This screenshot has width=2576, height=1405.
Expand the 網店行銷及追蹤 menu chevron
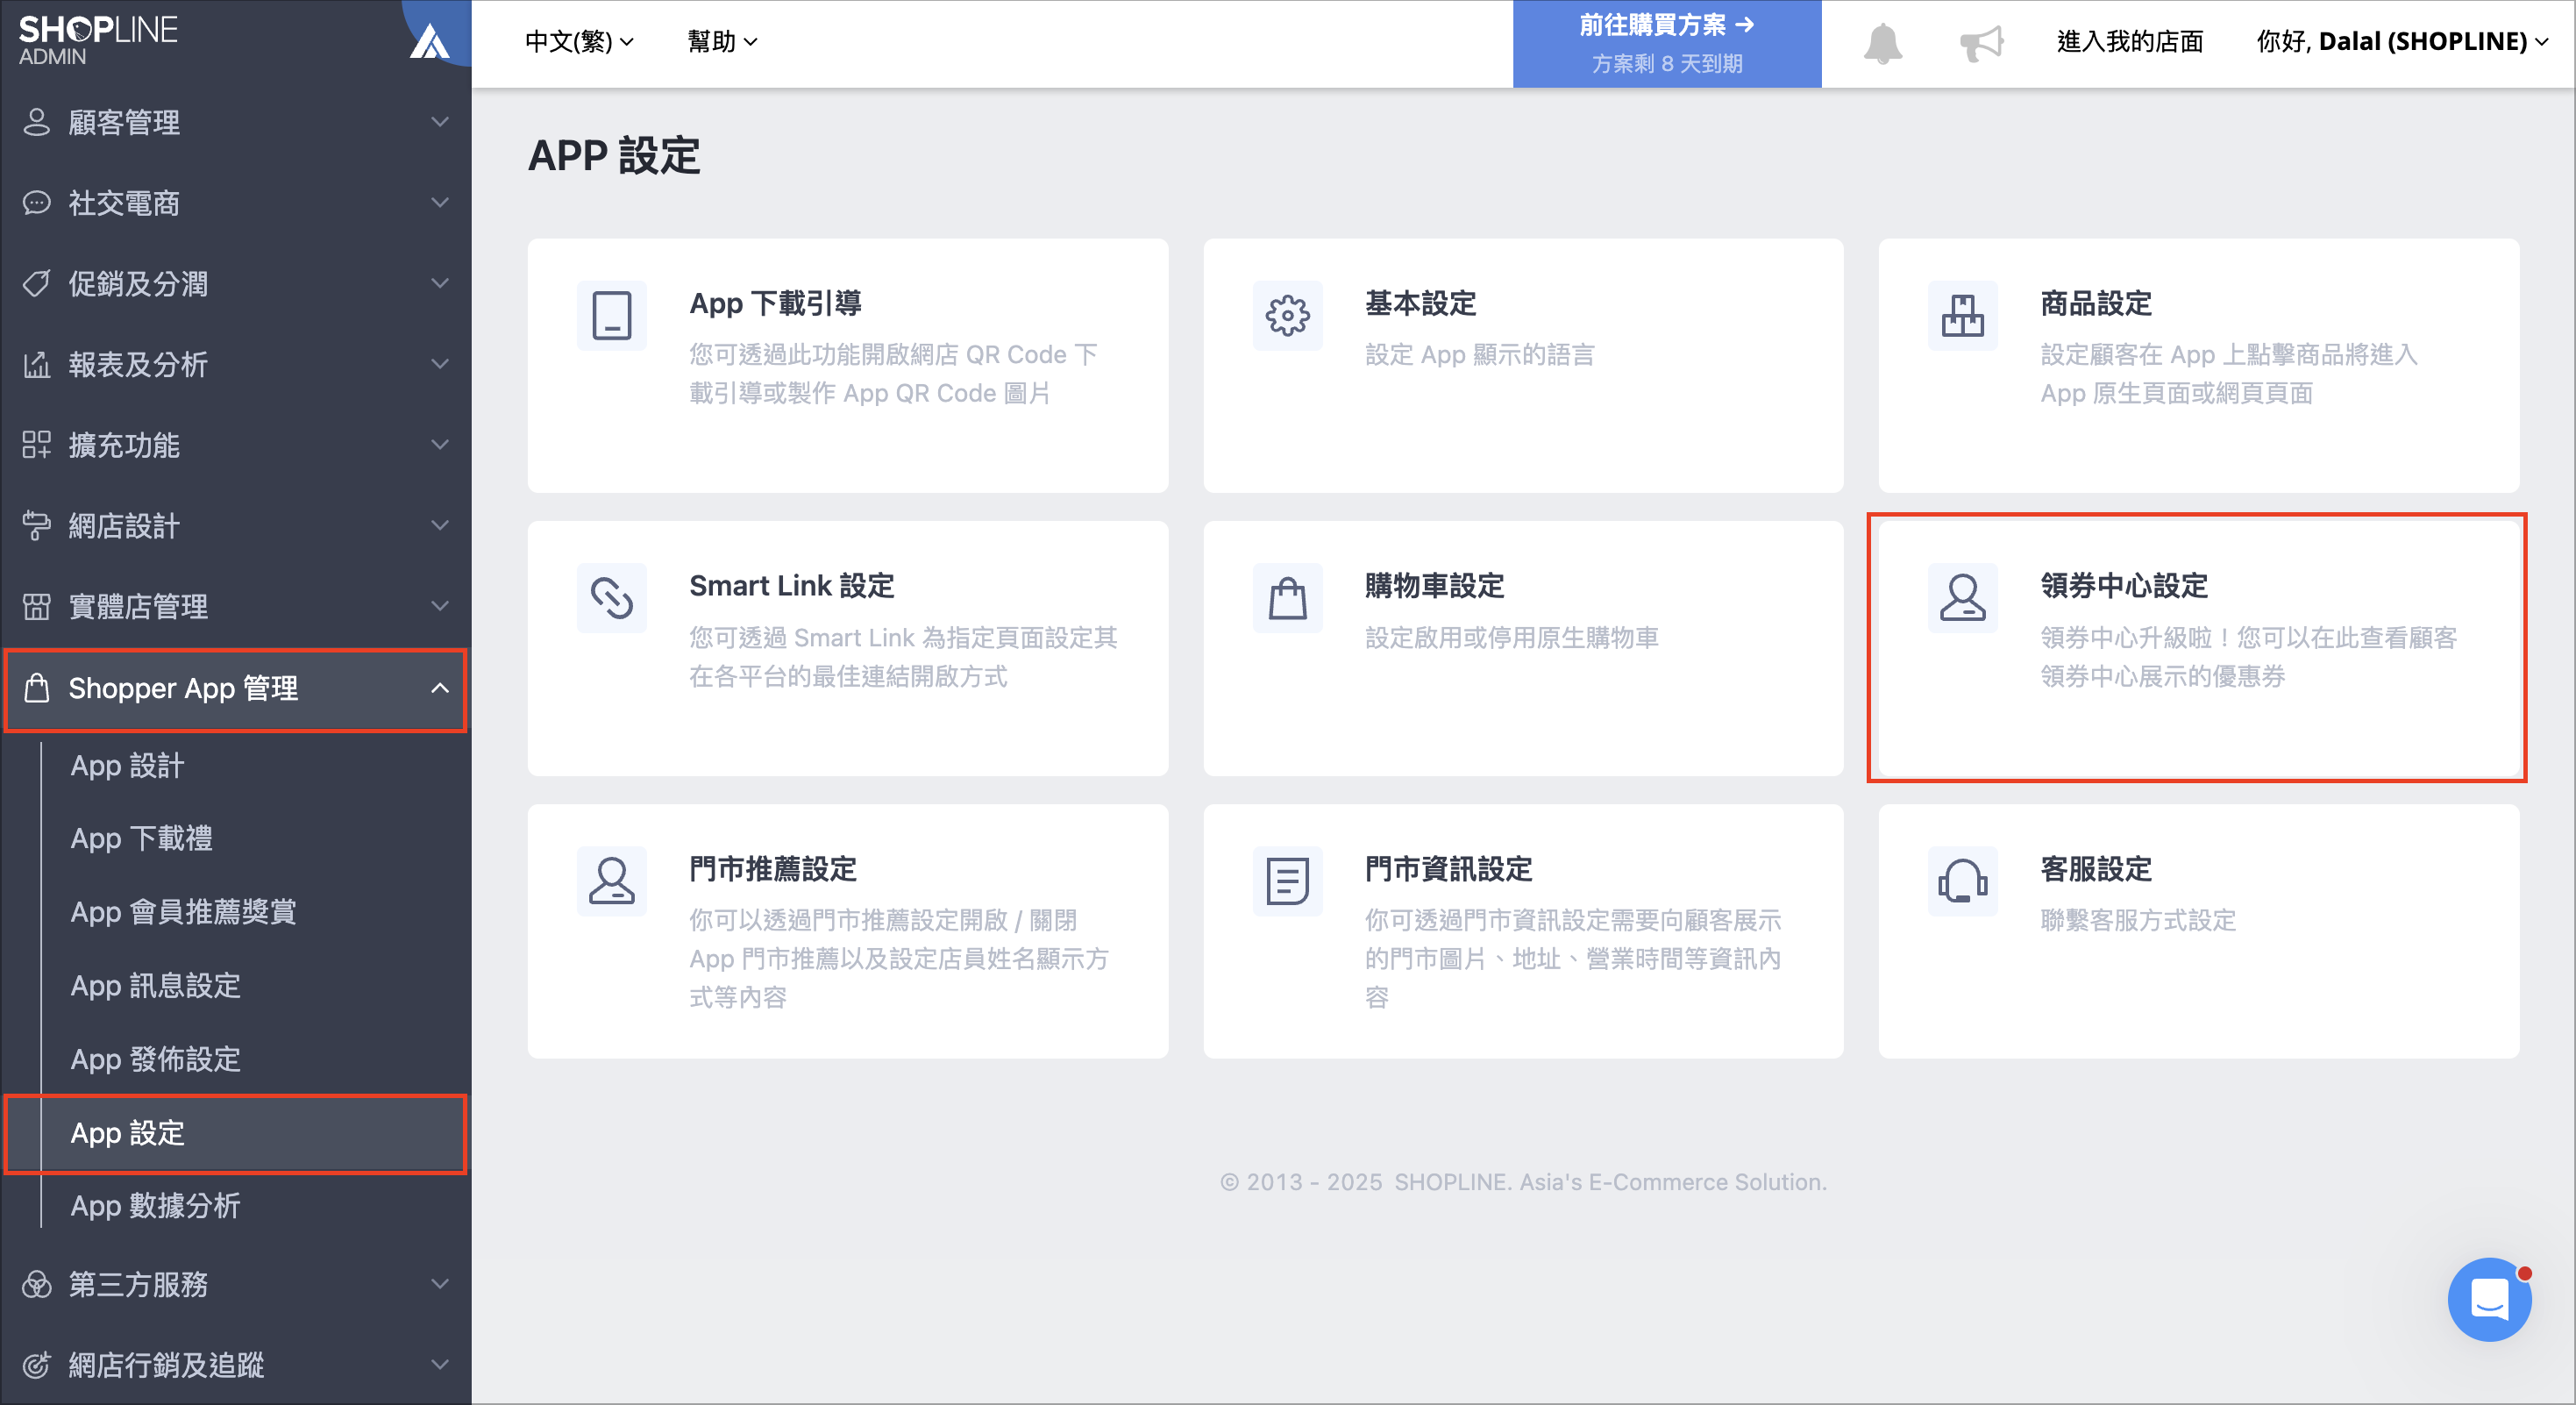tap(439, 1364)
